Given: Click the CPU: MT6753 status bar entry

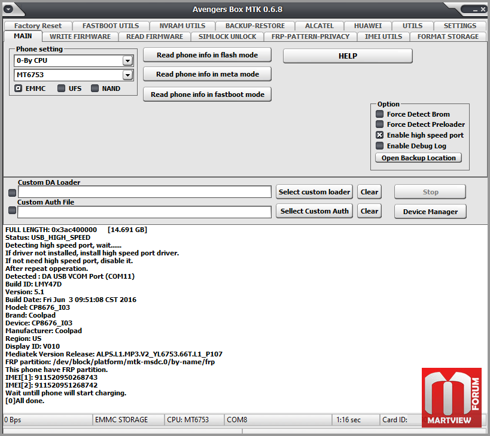Looking at the screenshot, I should 194,419.
